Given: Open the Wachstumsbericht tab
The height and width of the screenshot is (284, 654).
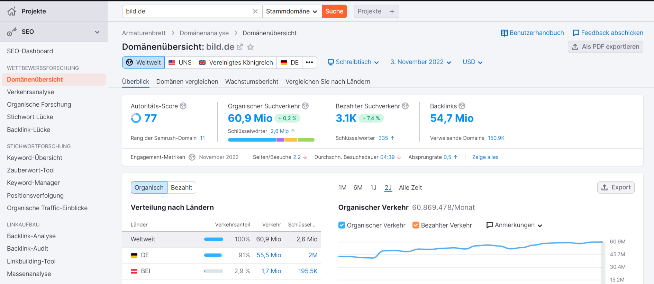Looking at the screenshot, I should point(252,81).
